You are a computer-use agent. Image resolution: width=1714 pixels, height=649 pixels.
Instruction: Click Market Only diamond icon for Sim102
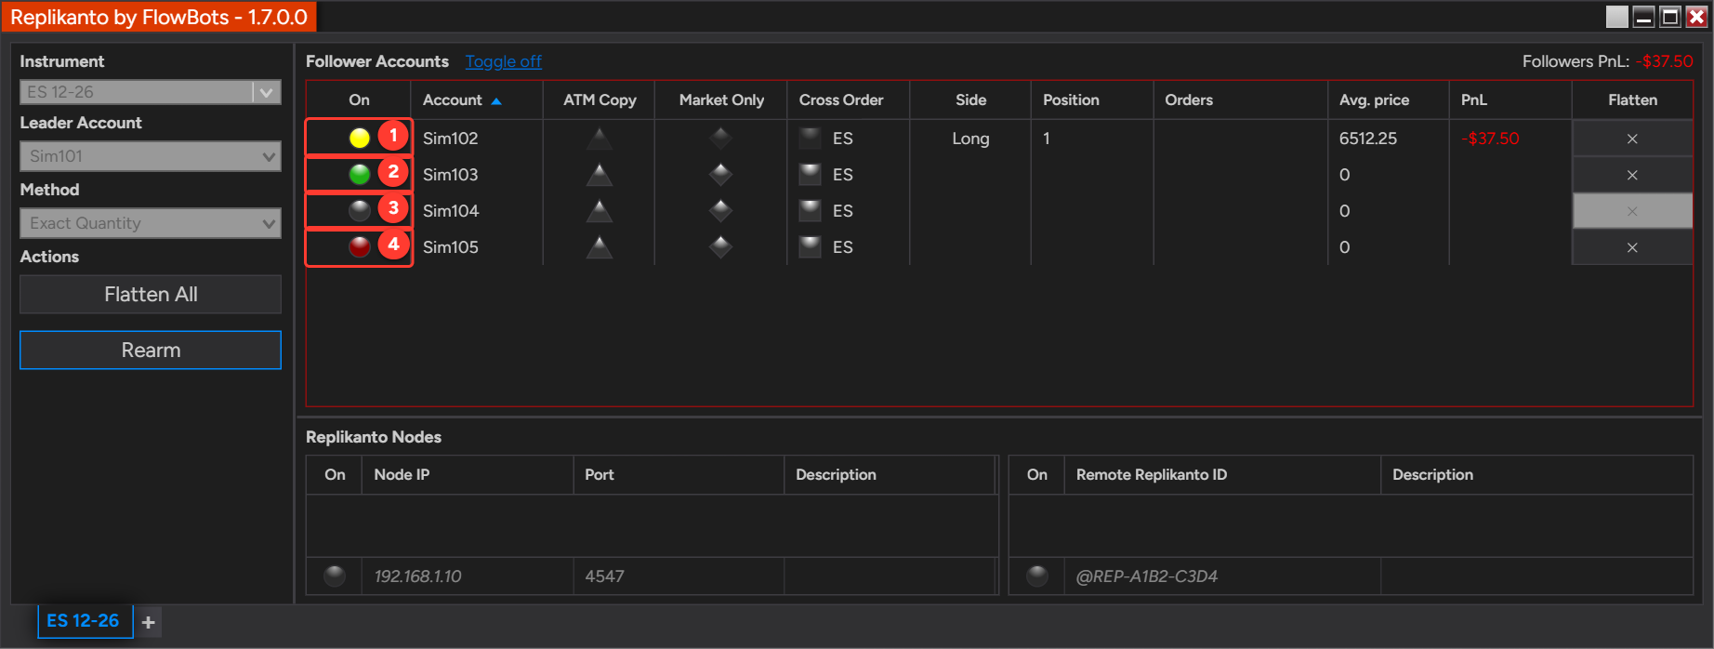(x=720, y=139)
